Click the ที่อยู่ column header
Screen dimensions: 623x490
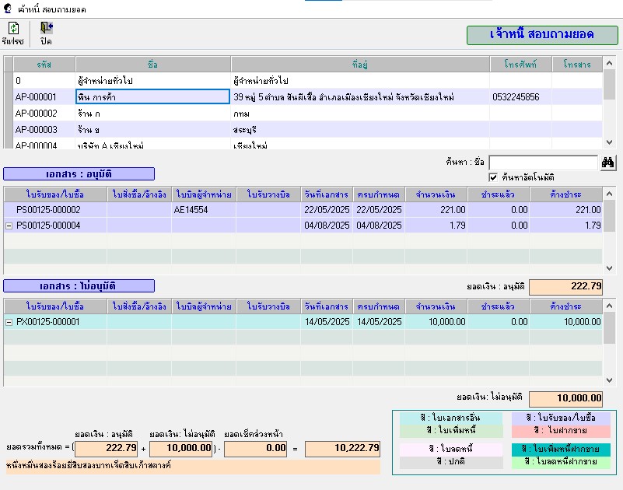coord(359,64)
